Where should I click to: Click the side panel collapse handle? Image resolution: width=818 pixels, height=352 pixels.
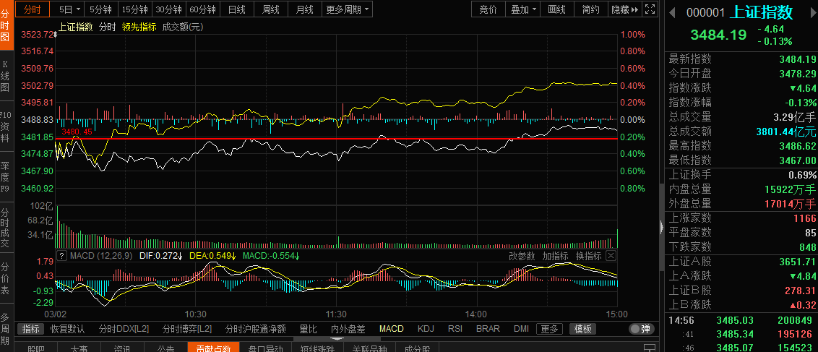click(661, 228)
